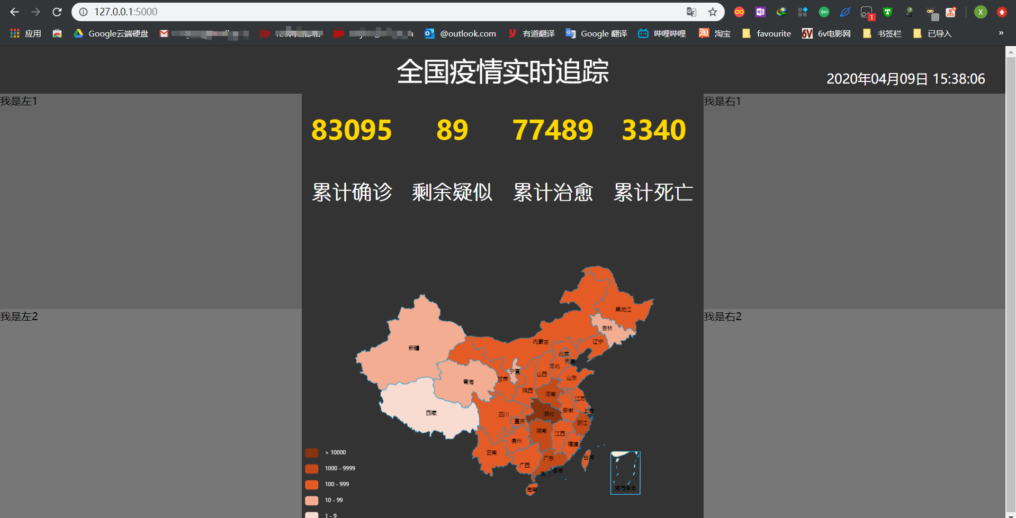Open the ninja cat extension icon
Screen dimensions: 1016x518
(932, 13)
